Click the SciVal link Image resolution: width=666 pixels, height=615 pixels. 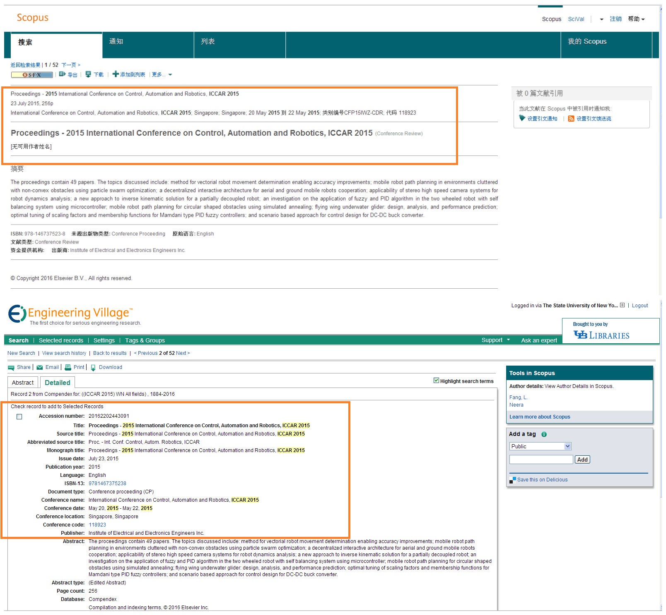point(576,19)
